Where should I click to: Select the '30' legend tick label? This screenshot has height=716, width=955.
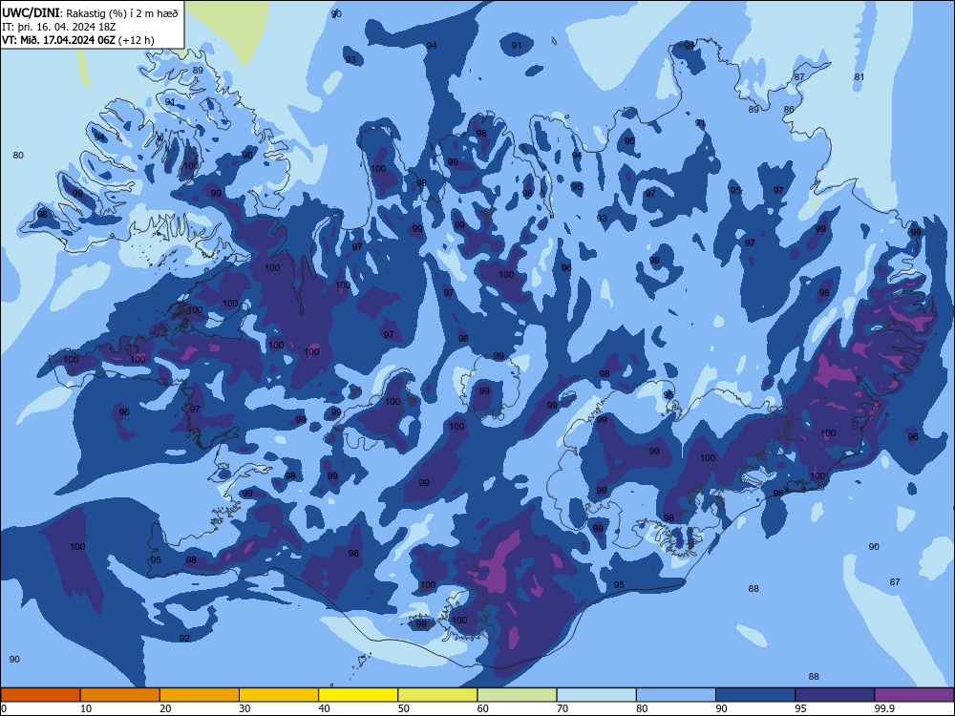(x=244, y=708)
